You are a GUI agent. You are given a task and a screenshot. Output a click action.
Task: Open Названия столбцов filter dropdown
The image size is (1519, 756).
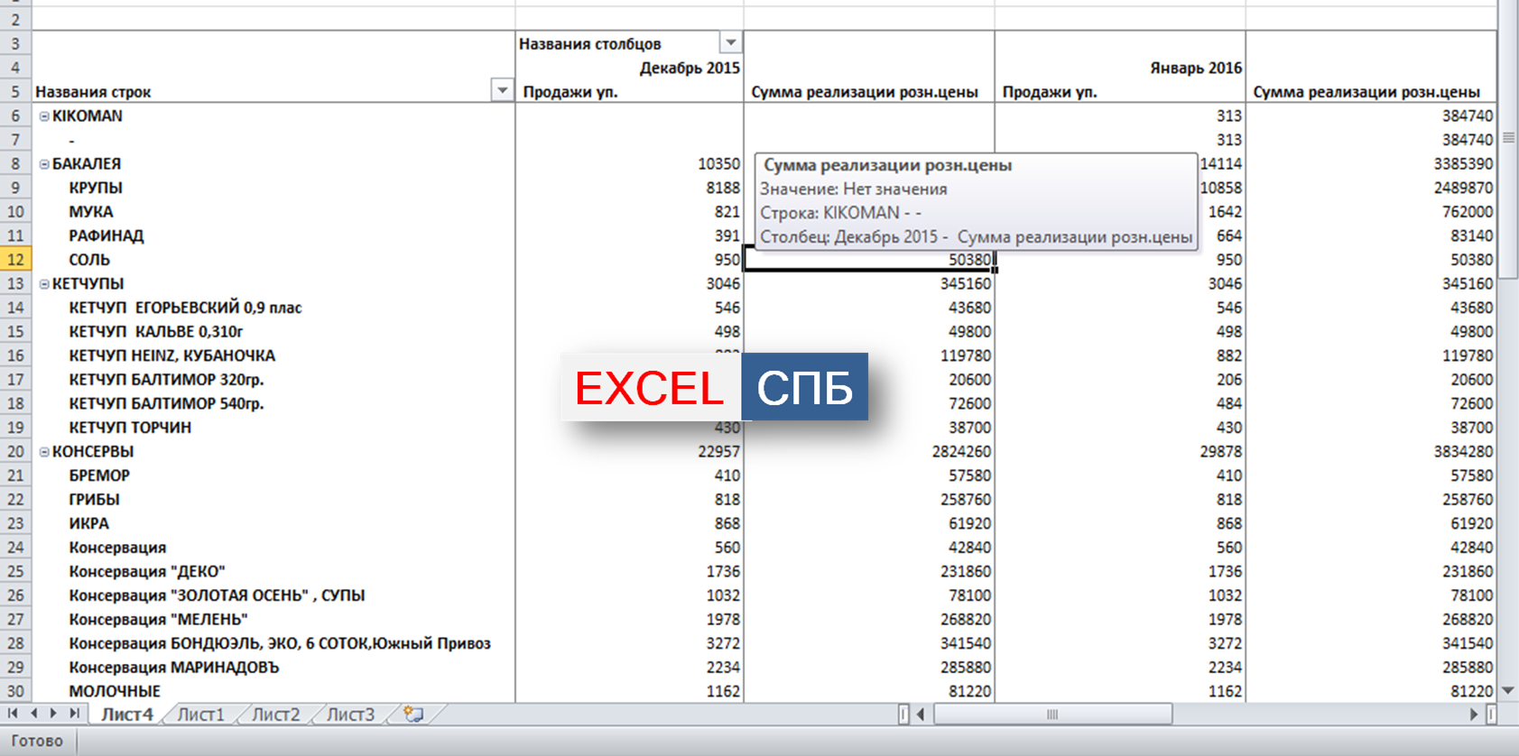click(730, 43)
